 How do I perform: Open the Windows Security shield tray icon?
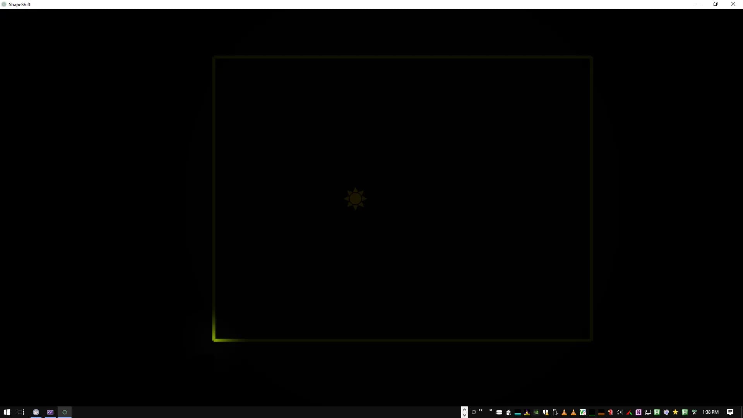546,412
